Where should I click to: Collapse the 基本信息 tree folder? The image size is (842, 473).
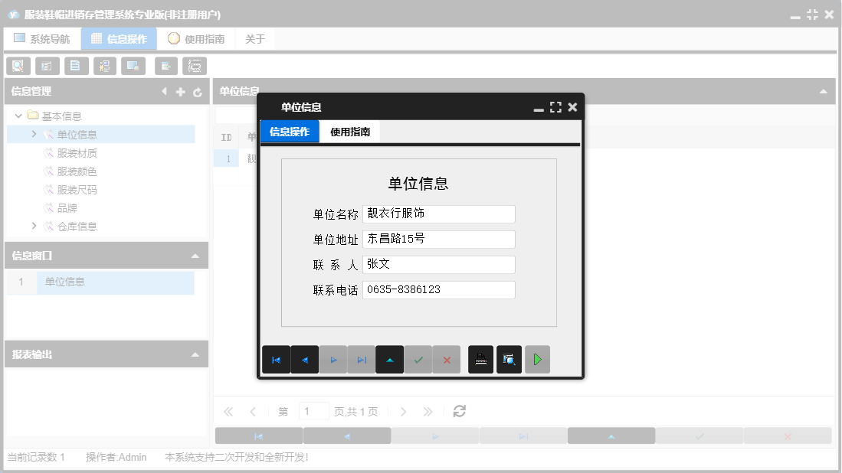click(18, 116)
